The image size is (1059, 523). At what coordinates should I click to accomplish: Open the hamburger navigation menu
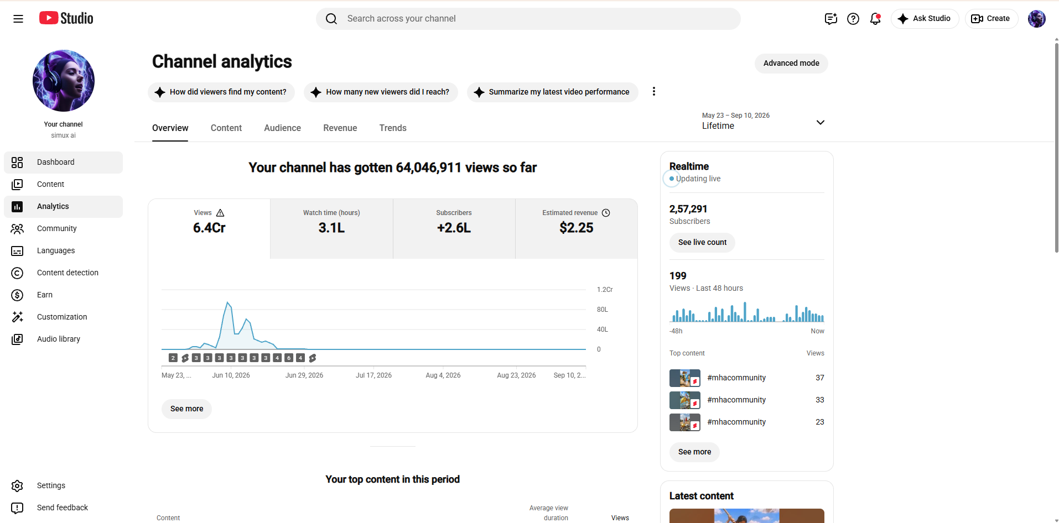click(x=18, y=19)
